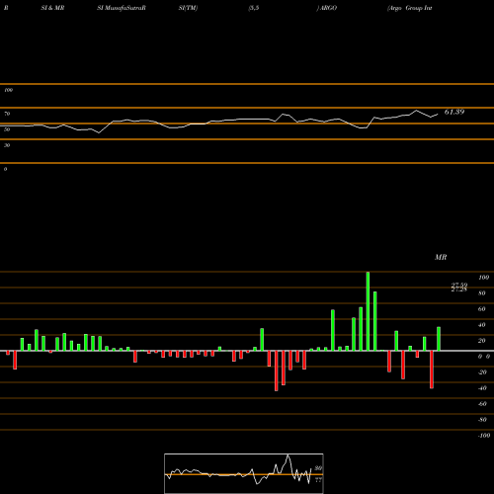This screenshot has width=494, height=494.
Task: Click the 'MR' indicator label
Action: [x=441, y=257]
